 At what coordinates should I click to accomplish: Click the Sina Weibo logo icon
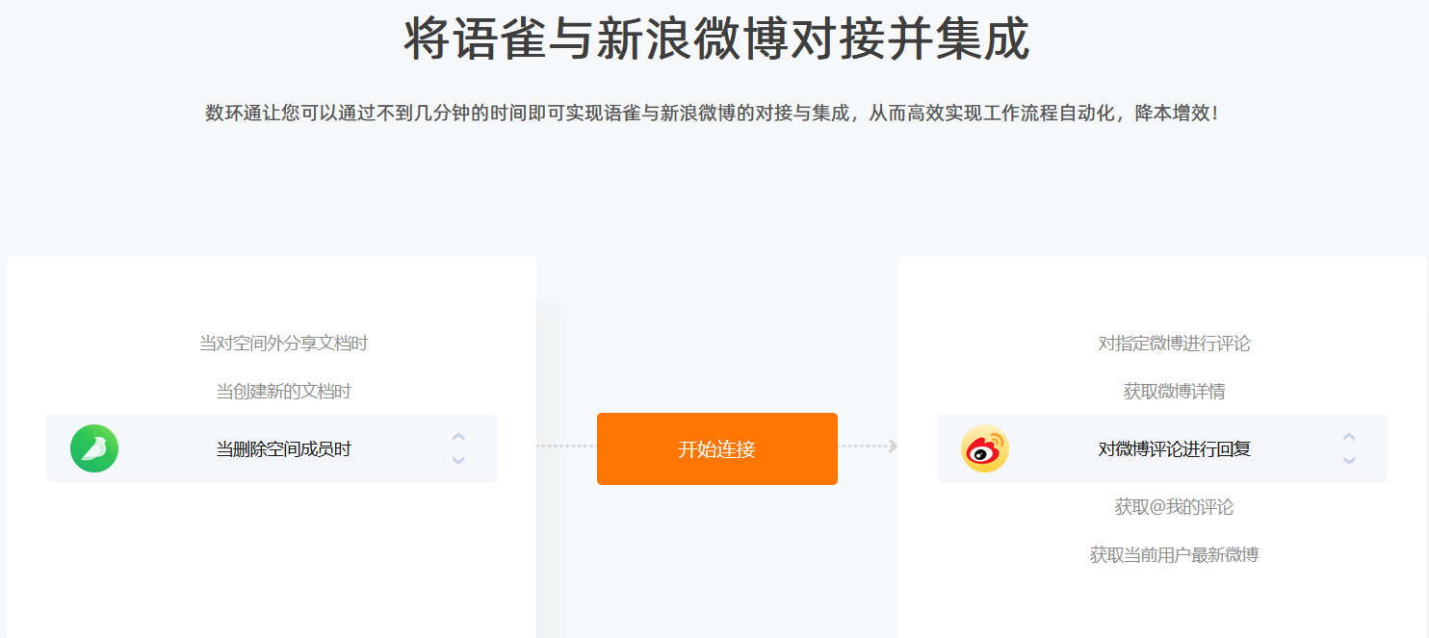(x=985, y=448)
